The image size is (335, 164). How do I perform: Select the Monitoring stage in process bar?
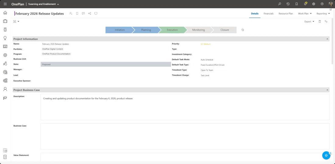click(x=198, y=30)
